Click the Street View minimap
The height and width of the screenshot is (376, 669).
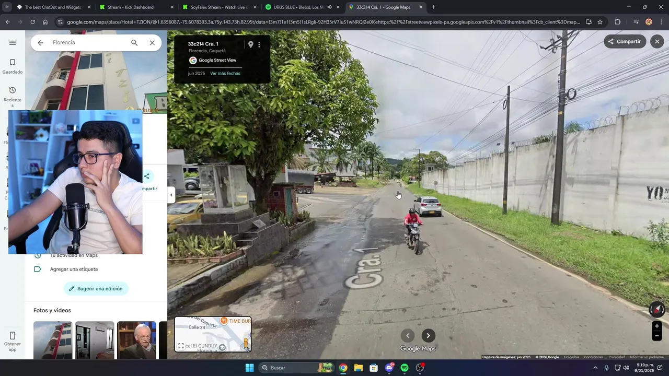click(x=213, y=334)
